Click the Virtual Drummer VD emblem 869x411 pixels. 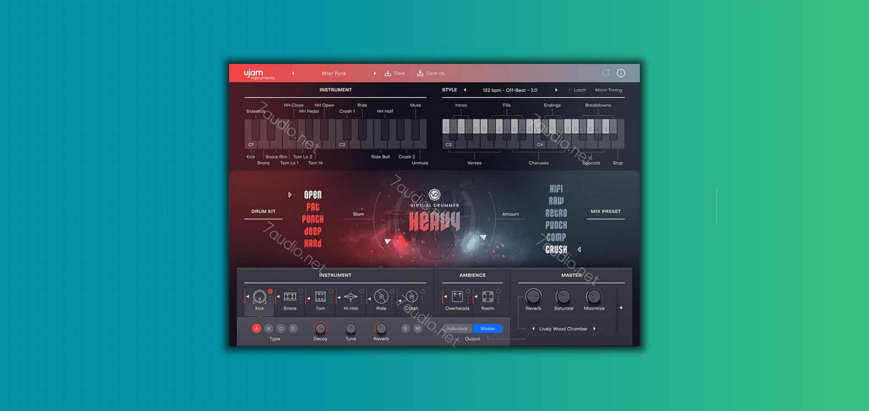434,195
